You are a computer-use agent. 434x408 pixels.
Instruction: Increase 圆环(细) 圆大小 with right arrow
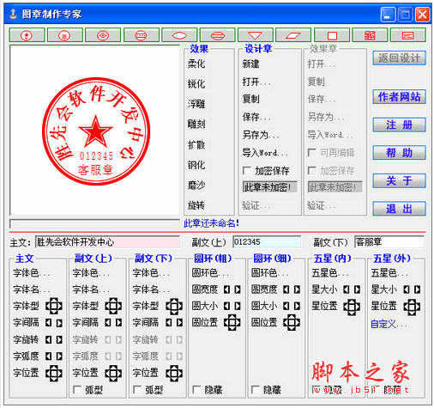(297, 306)
